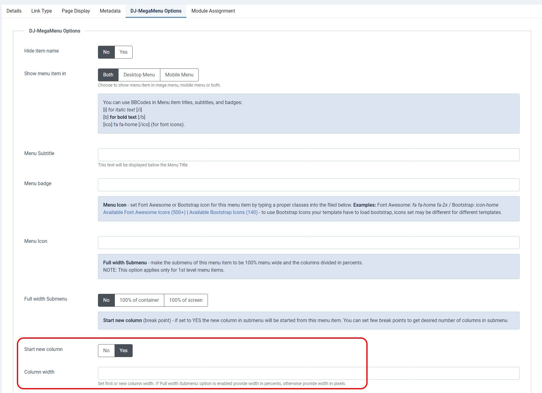Click the Menu Icon input field
This screenshot has height=393, width=542.
pos(309,243)
